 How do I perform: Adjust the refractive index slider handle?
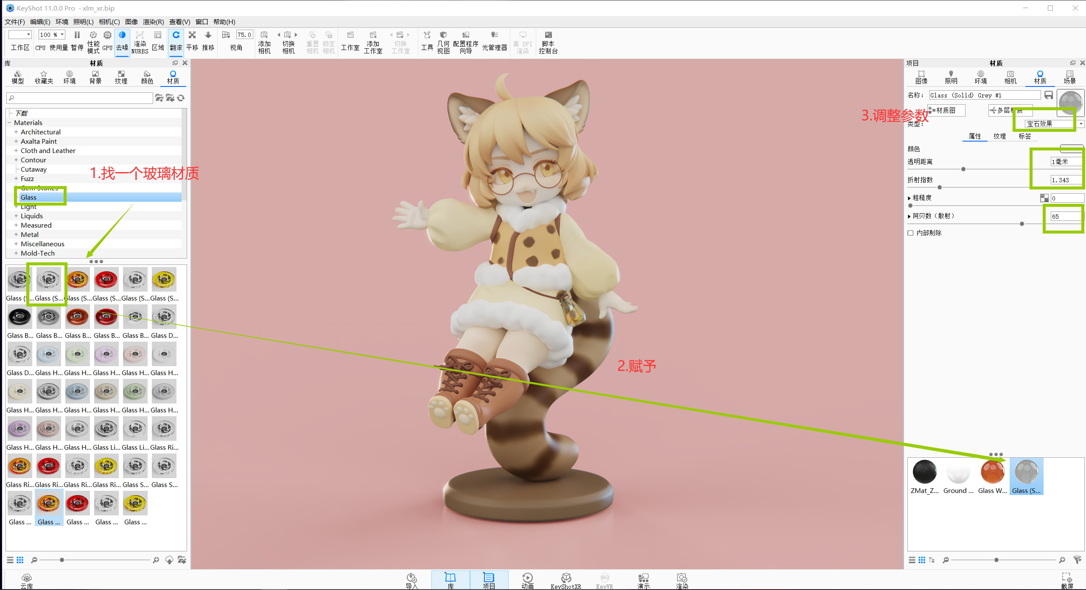tap(940, 187)
